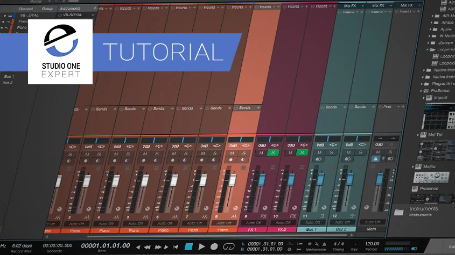
Task: Solo piano channel 8
Action: coord(244,153)
